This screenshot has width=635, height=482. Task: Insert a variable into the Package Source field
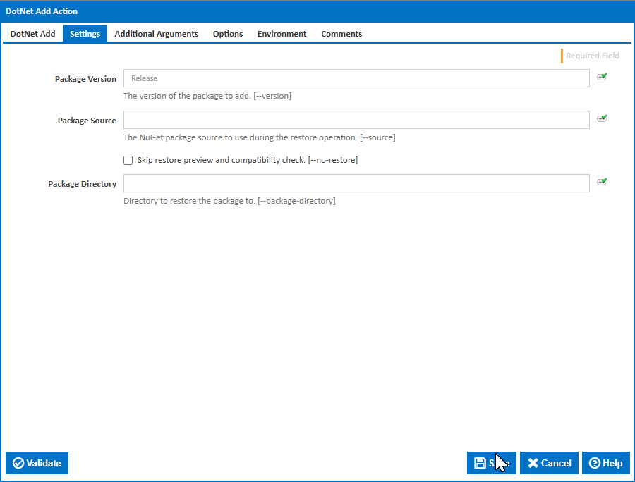tap(602, 118)
